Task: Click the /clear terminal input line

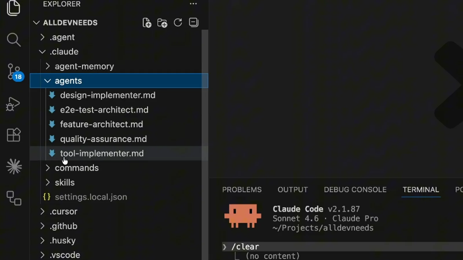Action: 343,247
